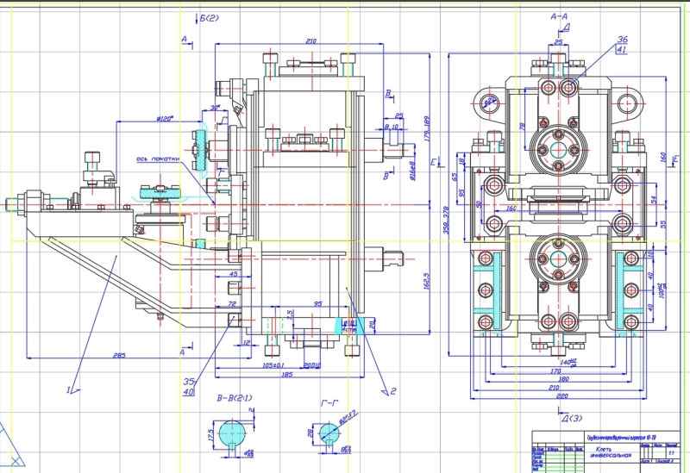Select the '140 H7/d8' fit dimension
Screen dimensions: 690x473
click(568, 362)
